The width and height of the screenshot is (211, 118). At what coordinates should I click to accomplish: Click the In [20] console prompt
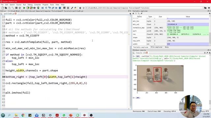pos(136,98)
